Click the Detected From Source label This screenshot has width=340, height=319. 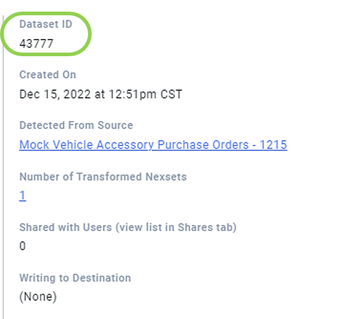[76, 125]
